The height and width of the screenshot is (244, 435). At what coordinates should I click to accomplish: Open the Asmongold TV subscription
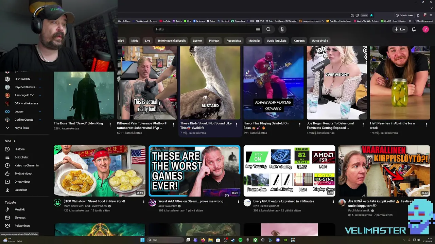(x=23, y=95)
